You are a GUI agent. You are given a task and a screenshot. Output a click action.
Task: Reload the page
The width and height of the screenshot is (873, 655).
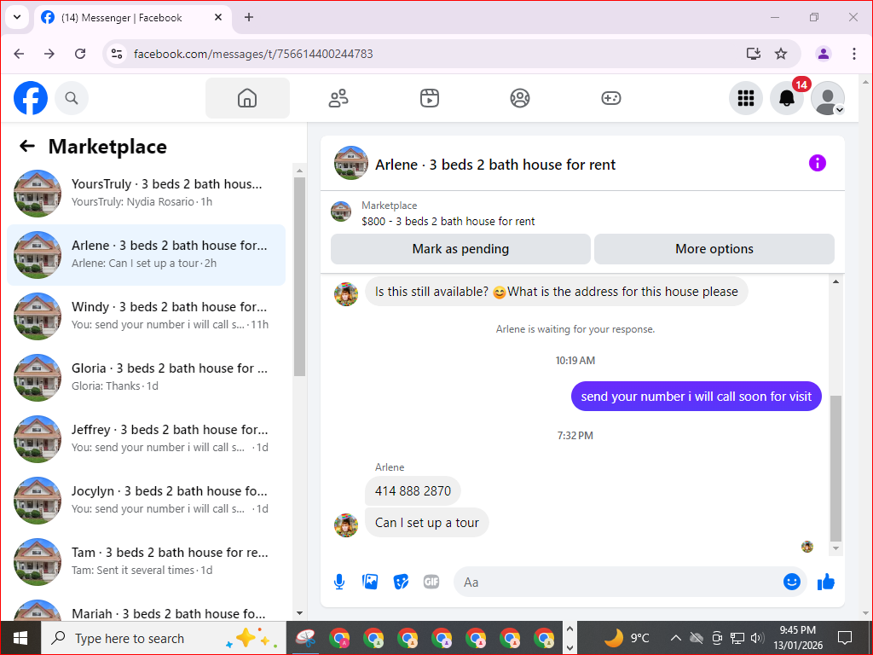point(80,54)
